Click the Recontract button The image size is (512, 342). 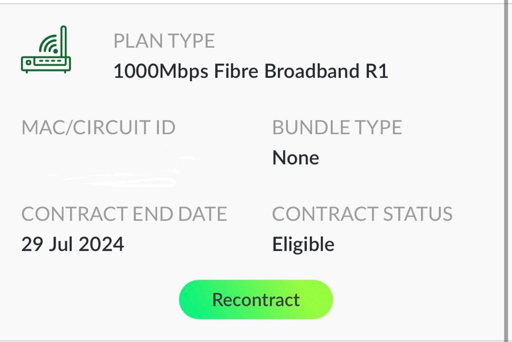(x=256, y=299)
